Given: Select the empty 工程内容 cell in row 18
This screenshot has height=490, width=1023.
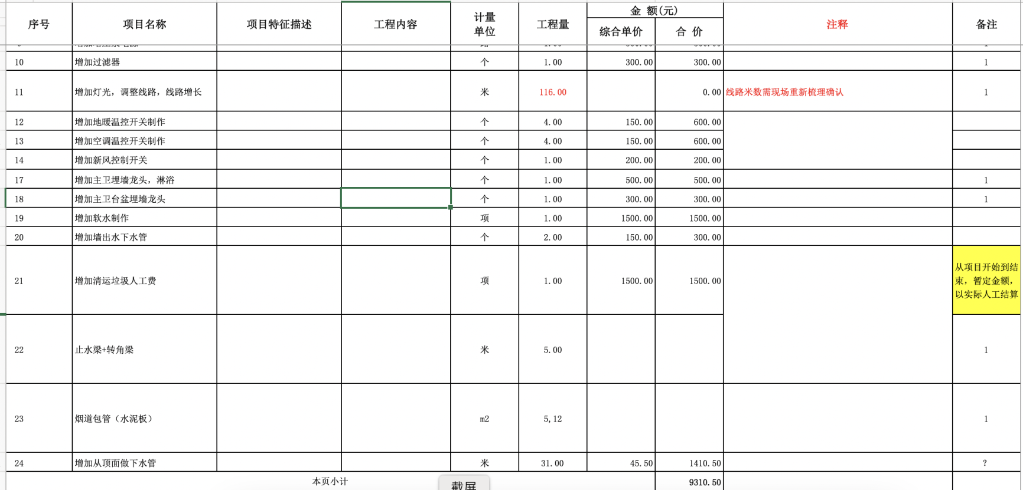Looking at the screenshot, I should pos(396,199).
